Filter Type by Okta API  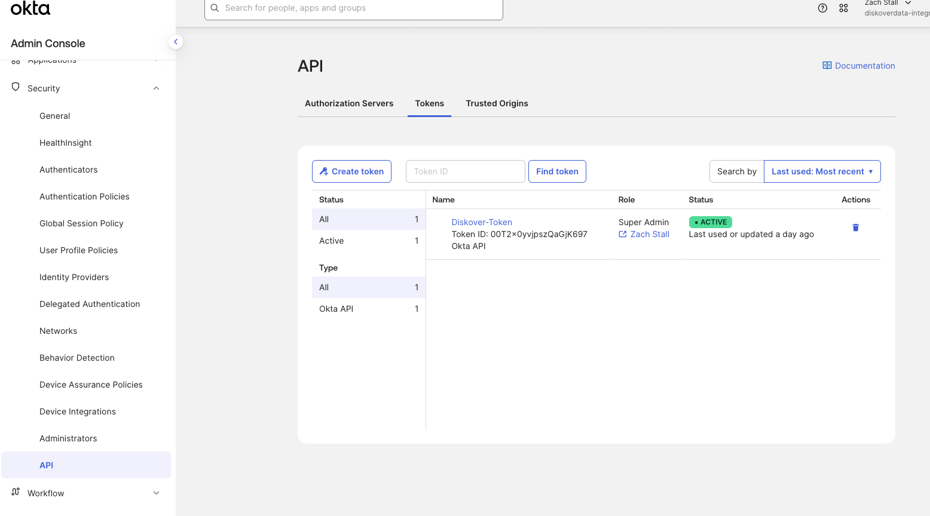[x=369, y=309]
